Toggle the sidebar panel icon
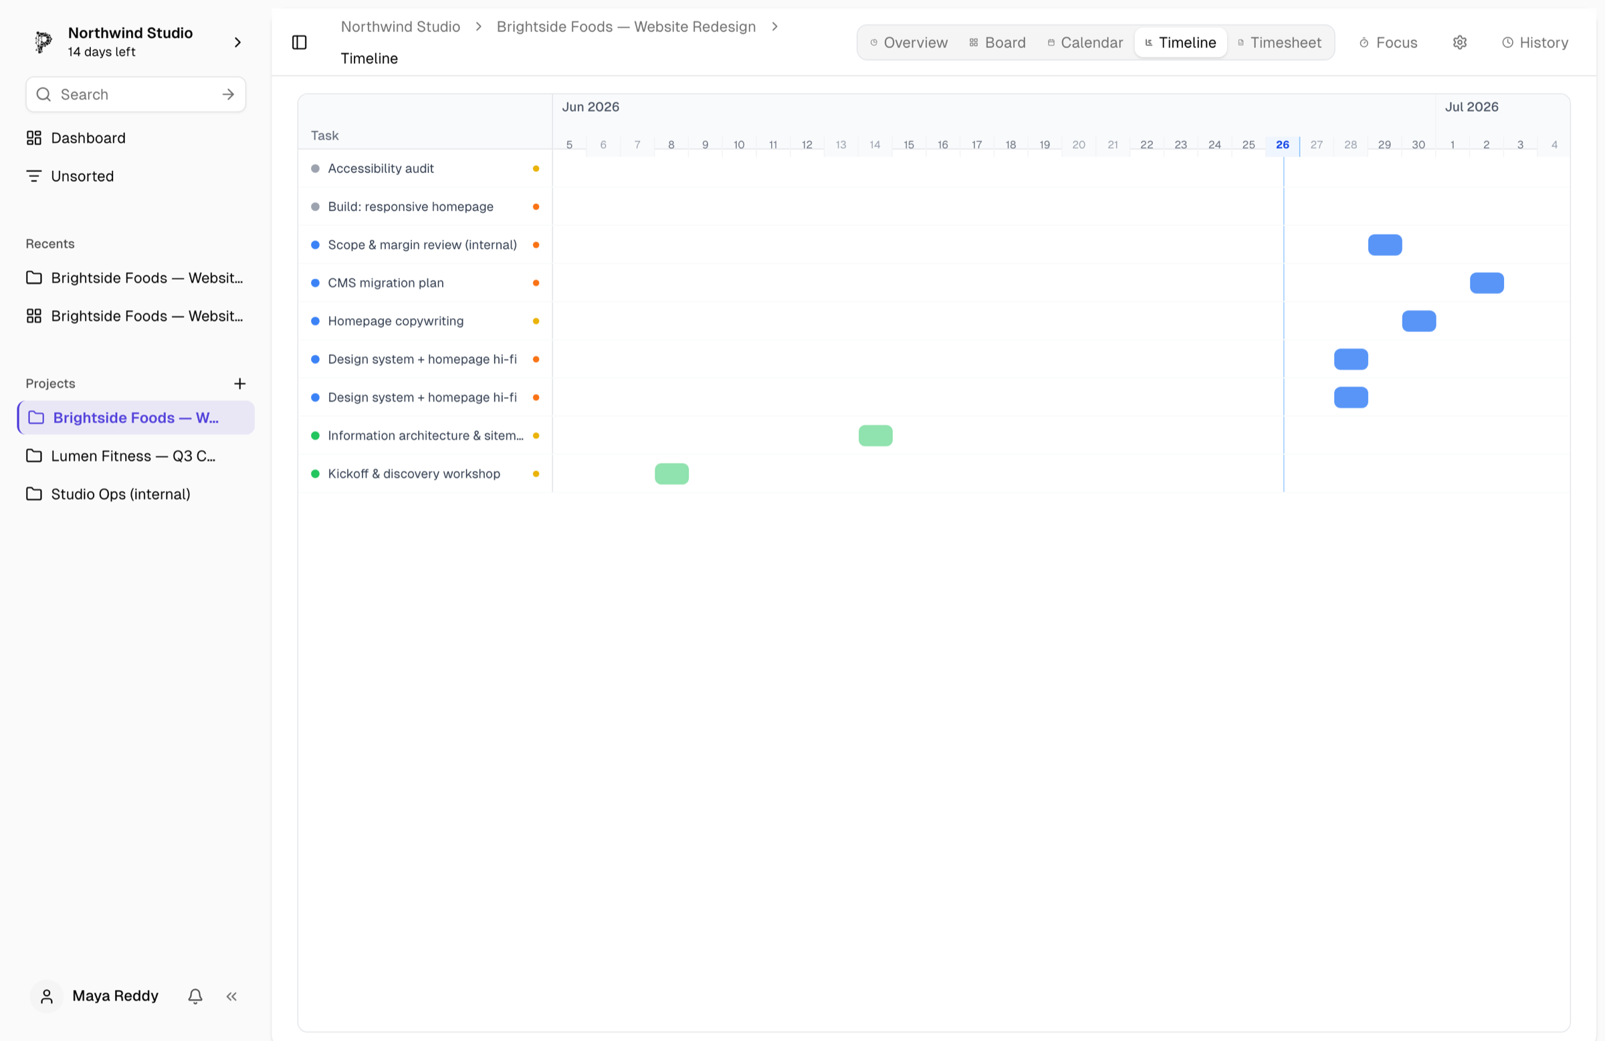The height and width of the screenshot is (1041, 1605). [x=300, y=43]
